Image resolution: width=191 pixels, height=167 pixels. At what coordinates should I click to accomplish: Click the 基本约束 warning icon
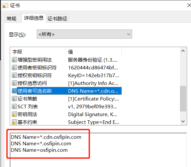[x=14, y=122]
